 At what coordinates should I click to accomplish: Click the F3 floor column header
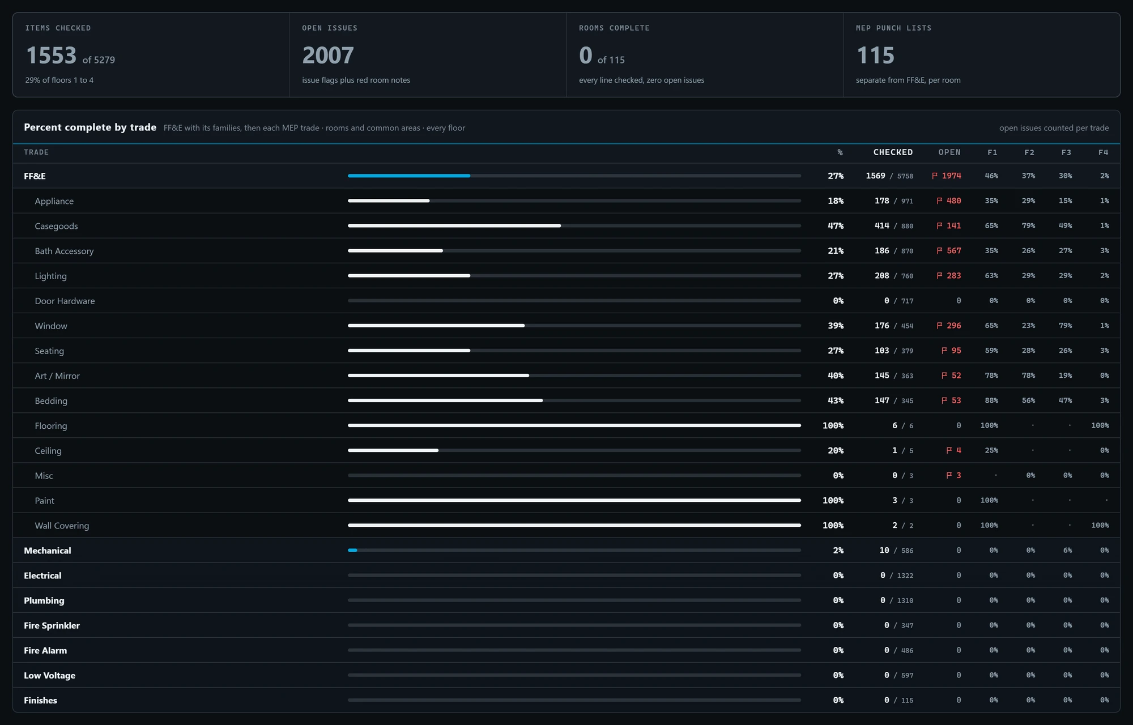tap(1066, 152)
